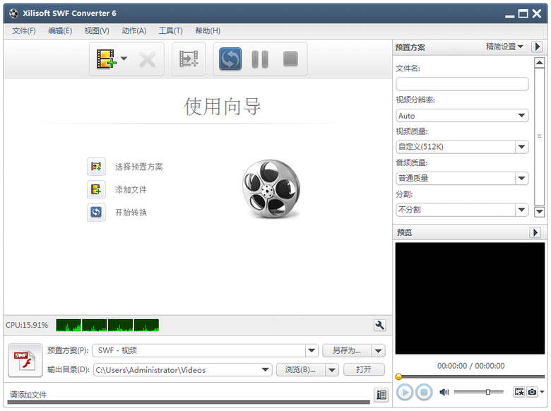Click the CPU:15.91% status text
551x411 pixels.
(27, 325)
